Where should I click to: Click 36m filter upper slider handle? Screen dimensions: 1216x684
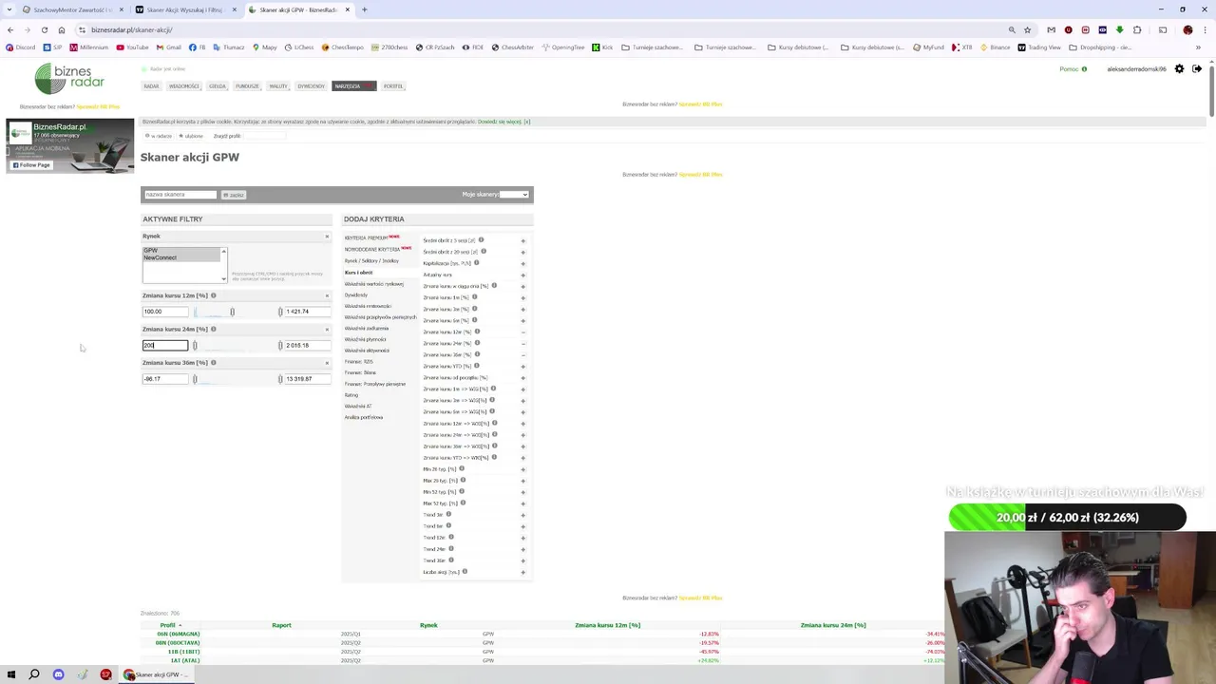[280, 379]
